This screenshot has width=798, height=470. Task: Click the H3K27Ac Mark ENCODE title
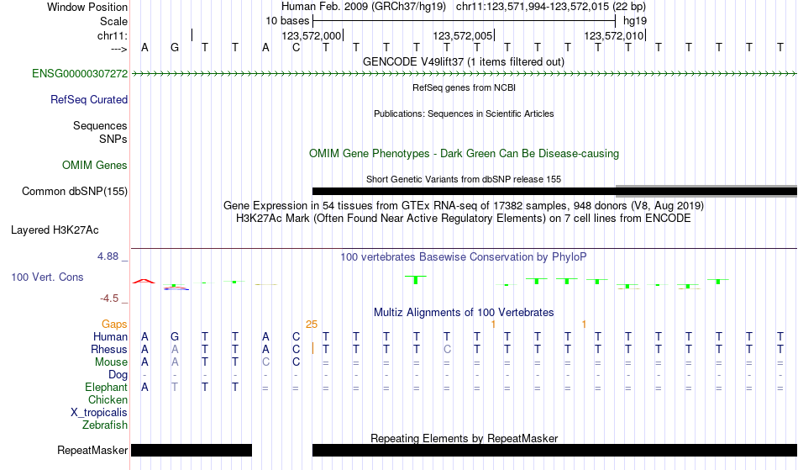(x=464, y=219)
